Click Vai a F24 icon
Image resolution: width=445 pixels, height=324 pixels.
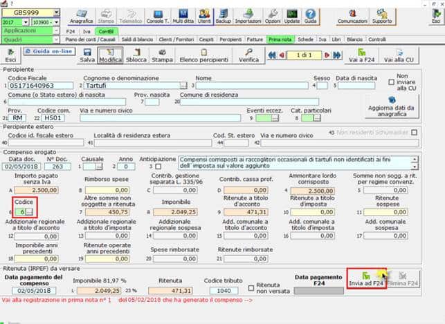(362, 55)
